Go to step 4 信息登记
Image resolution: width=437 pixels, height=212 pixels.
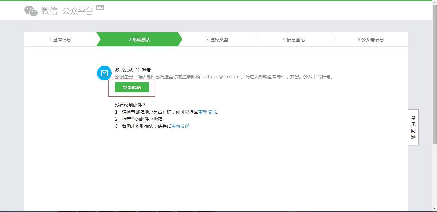(294, 40)
